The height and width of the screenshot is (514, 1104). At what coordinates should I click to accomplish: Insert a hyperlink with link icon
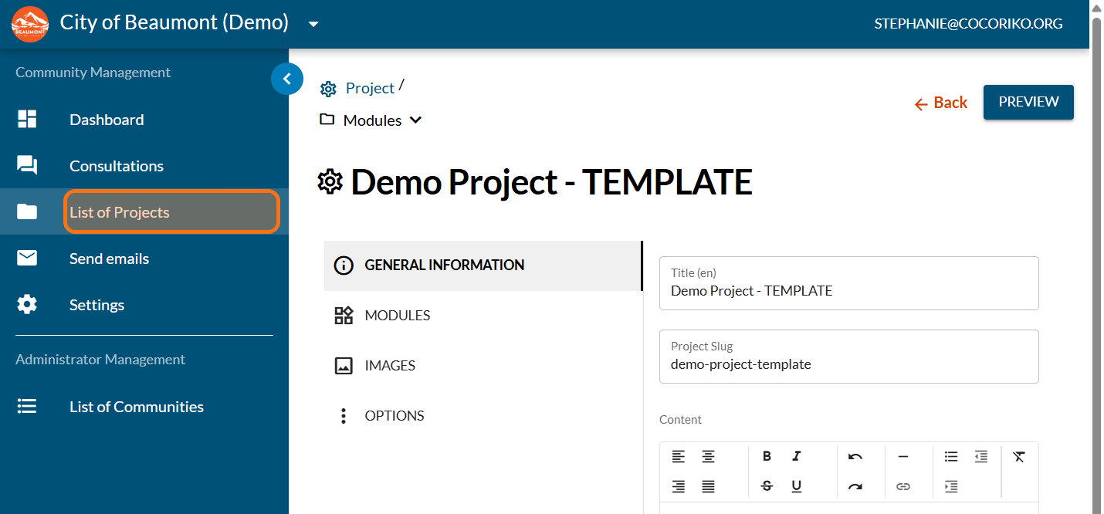[903, 486]
